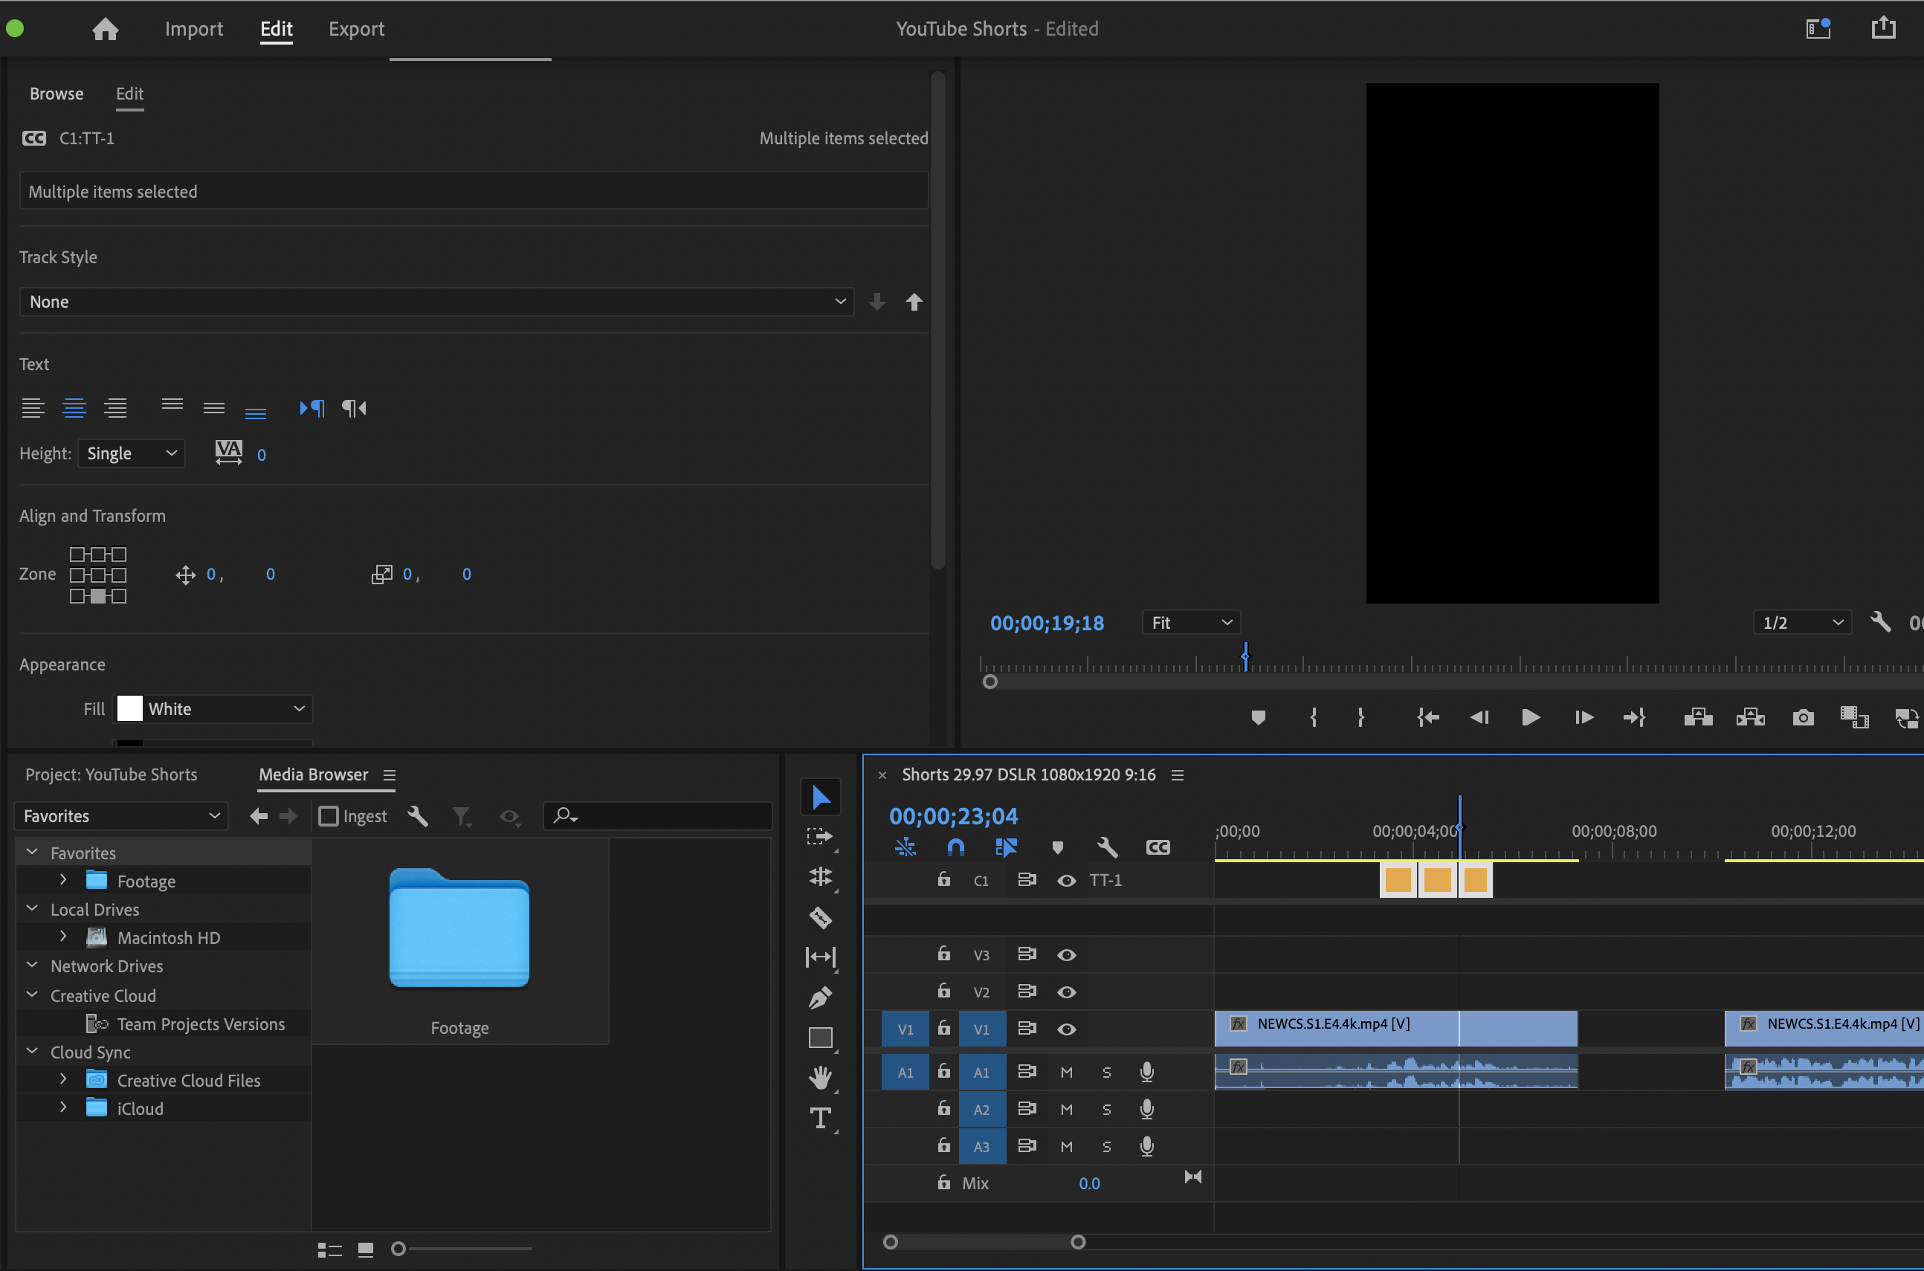Enable snapping in the timeline

(x=956, y=847)
